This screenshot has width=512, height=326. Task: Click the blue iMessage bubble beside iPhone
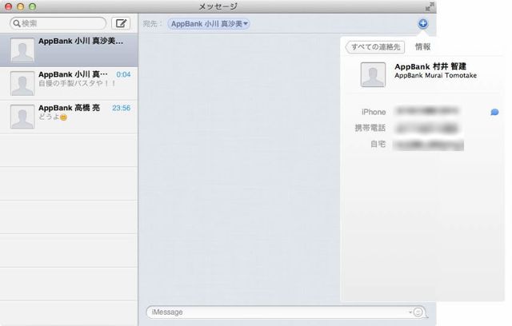(x=494, y=112)
